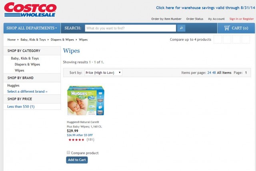Viewport: 256px width, 171px height.
Task: Click the search magnifier icon button
Action: pyautogui.click(x=181, y=28)
